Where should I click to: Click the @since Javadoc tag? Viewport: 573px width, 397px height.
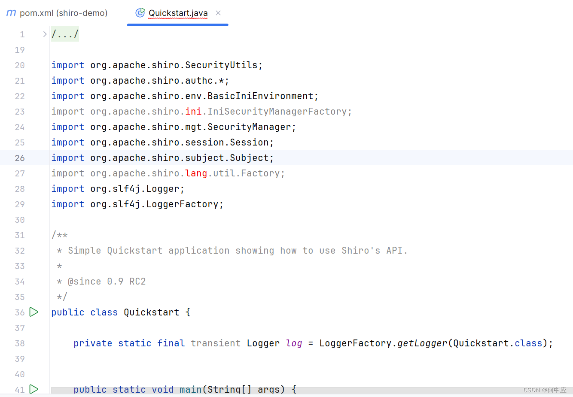pyautogui.click(x=84, y=282)
